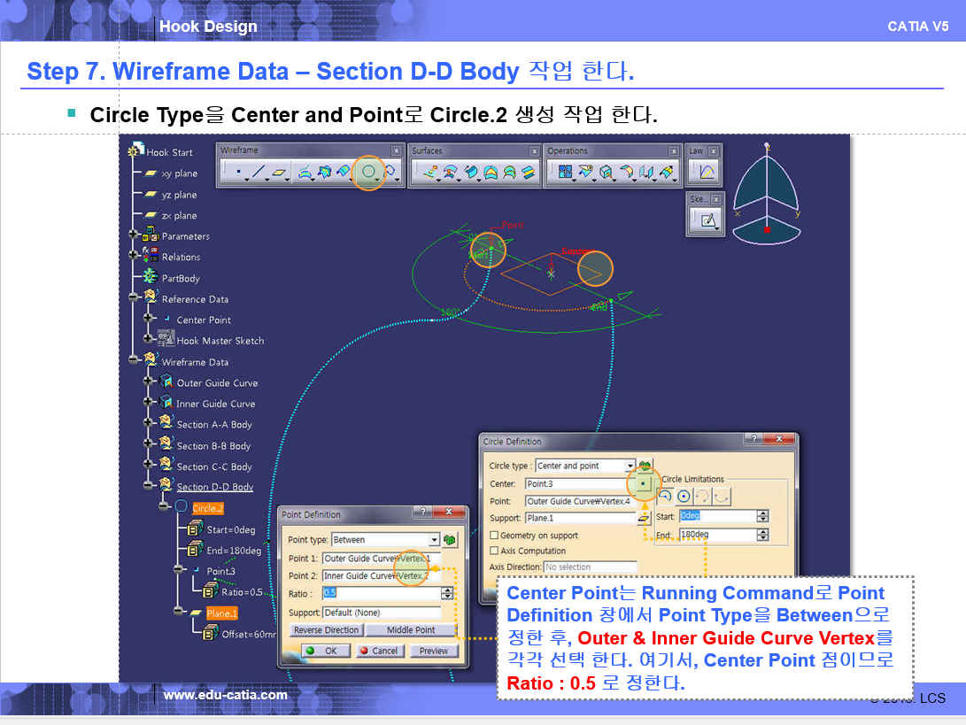966x725 pixels.
Task: Open the Law toolbar curve icon
Action: [x=706, y=173]
